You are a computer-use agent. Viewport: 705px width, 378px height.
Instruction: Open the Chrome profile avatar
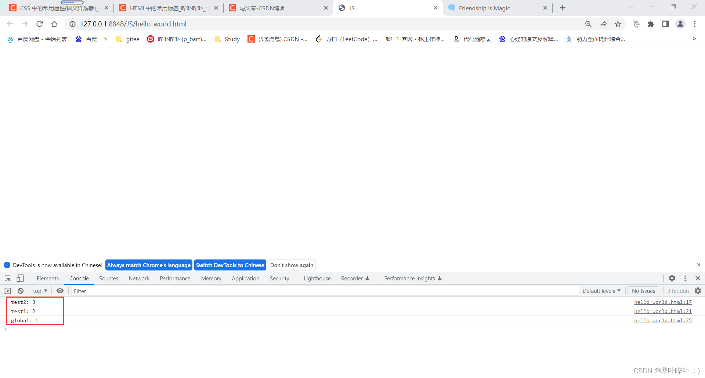click(x=680, y=24)
